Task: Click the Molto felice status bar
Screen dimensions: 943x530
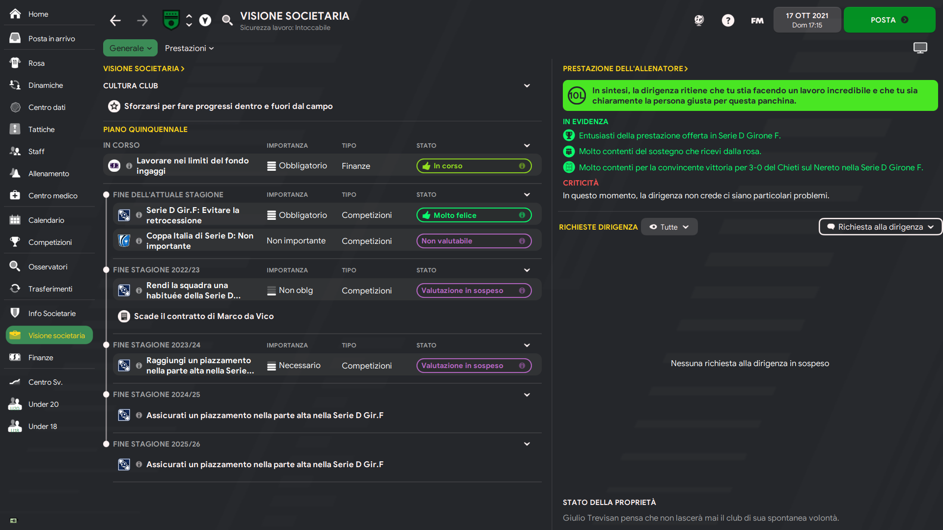Action: click(x=473, y=215)
